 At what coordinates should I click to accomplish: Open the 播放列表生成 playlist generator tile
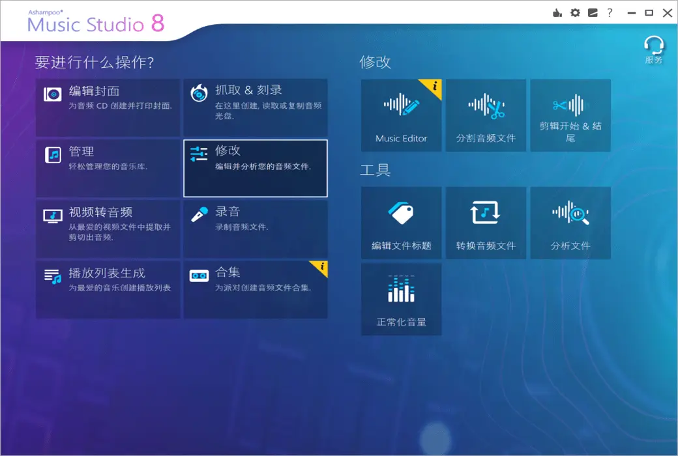(x=108, y=290)
